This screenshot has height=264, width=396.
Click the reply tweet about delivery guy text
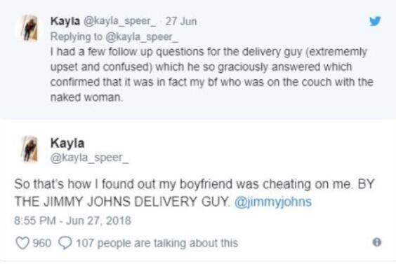[x=211, y=74]
